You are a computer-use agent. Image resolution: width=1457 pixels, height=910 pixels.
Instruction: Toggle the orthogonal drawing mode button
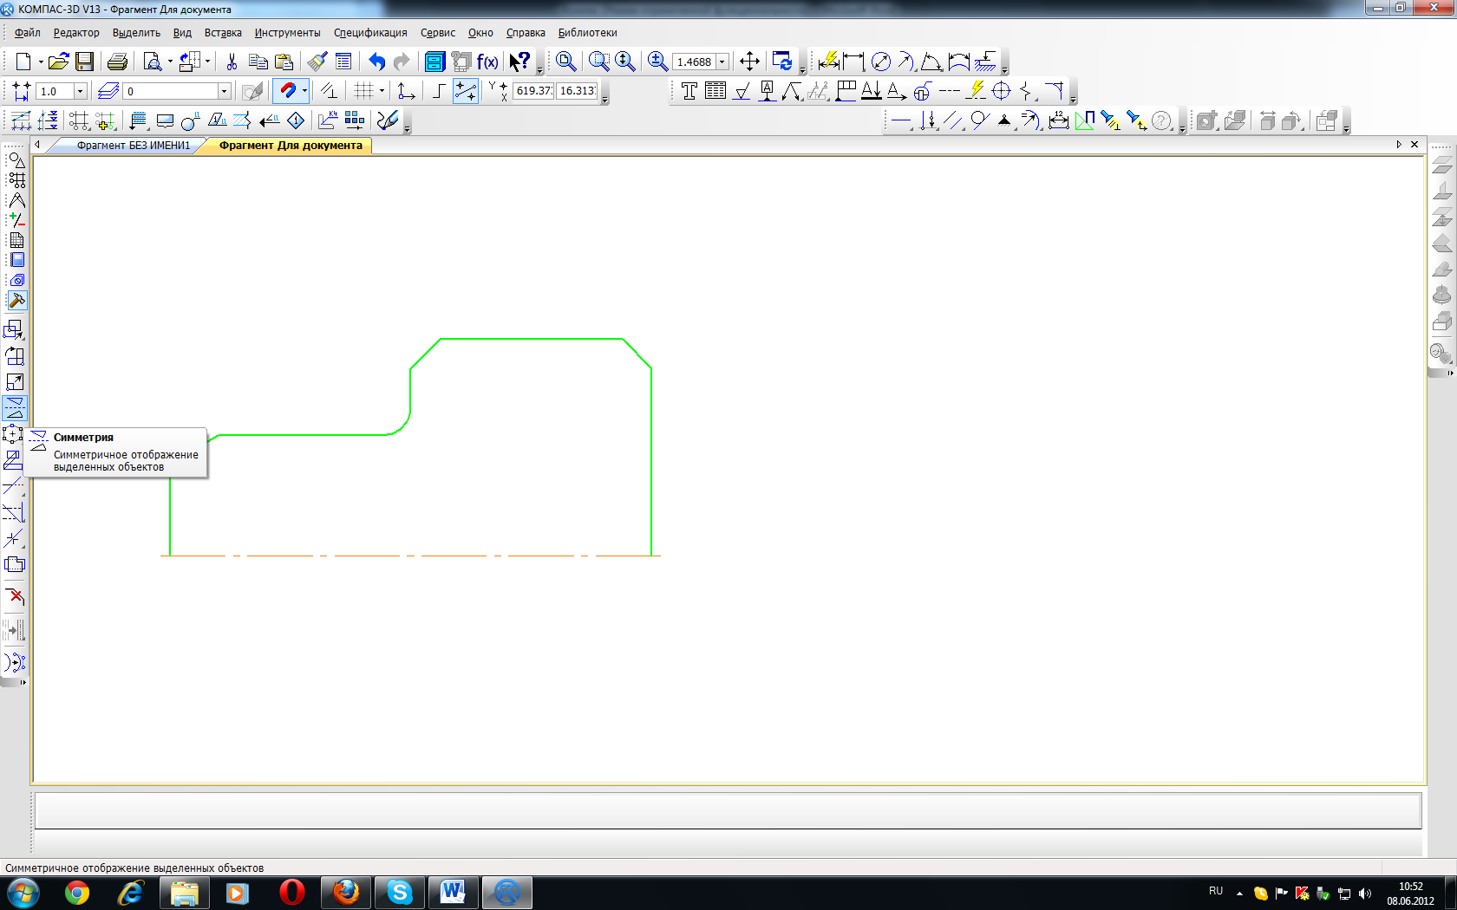coord(439,91)
